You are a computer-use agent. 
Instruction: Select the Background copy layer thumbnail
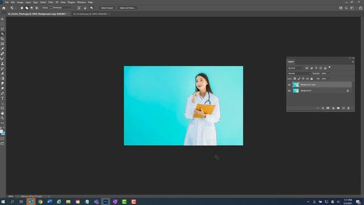click(x=296, y=85)
